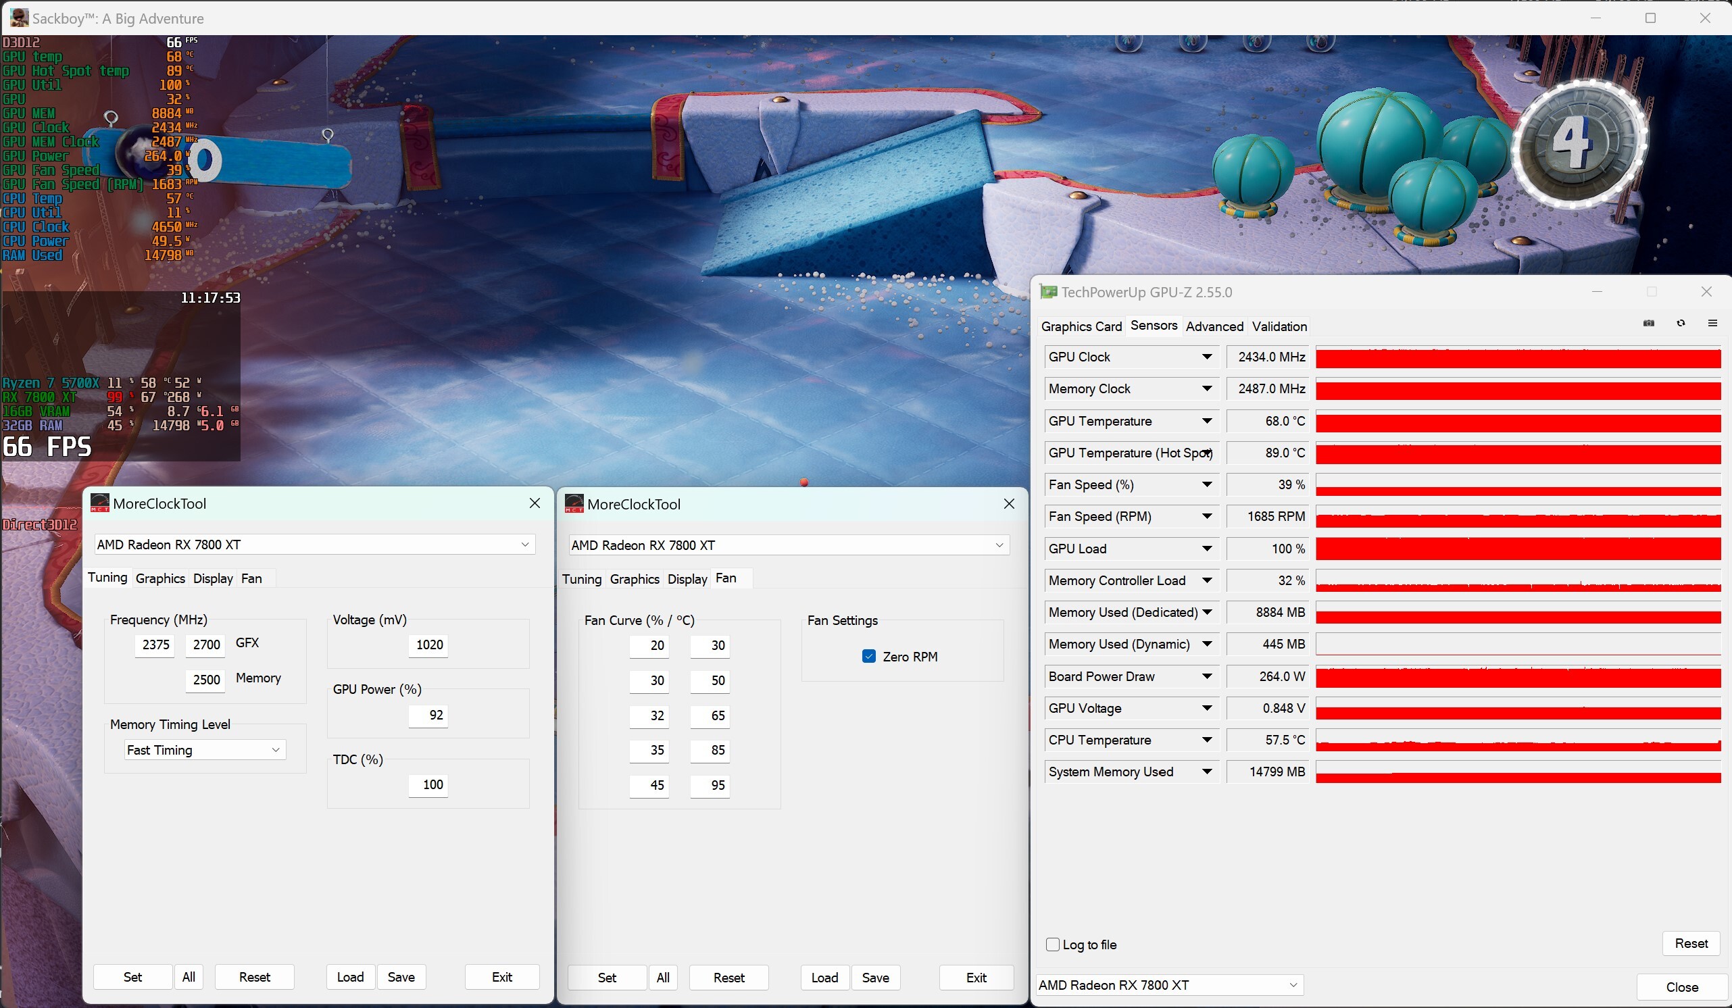Close the right MoreClockTool window
This screenshot has width=1732, height=1008.
[x=1009, y=503]
